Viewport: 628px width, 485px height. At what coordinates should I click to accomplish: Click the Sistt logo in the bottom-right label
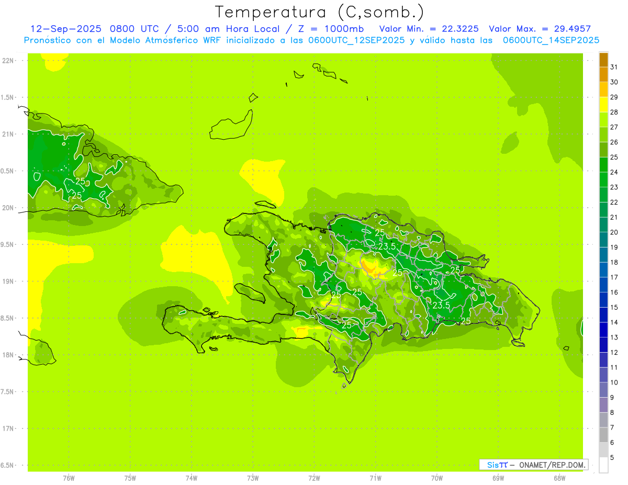tap(497, 465)
